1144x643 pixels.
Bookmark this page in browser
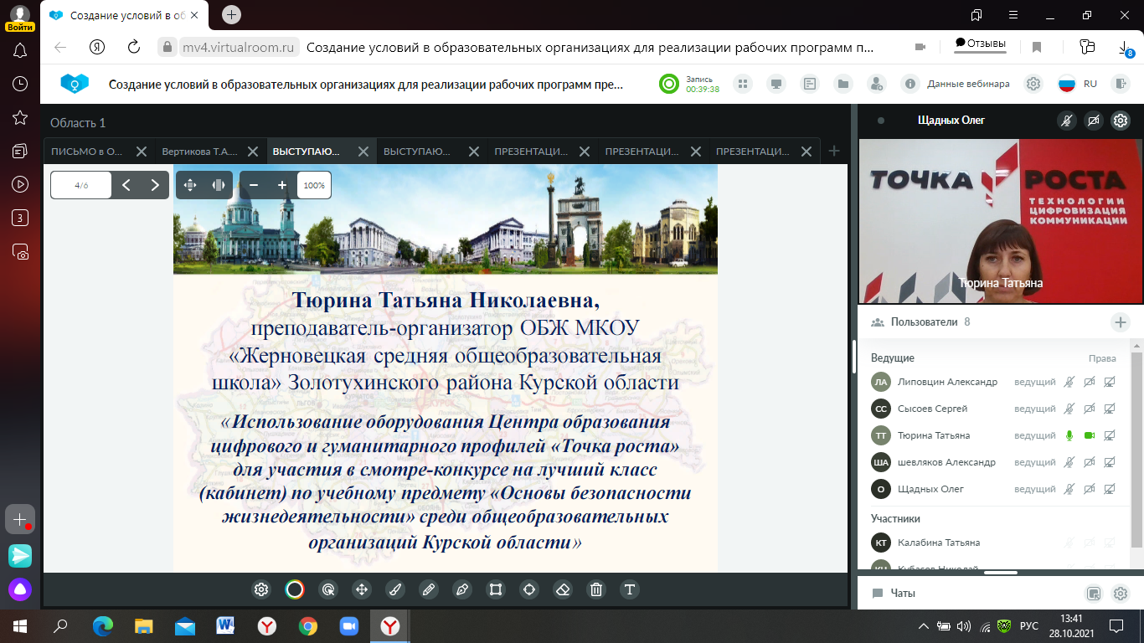tap(1037, 47)
